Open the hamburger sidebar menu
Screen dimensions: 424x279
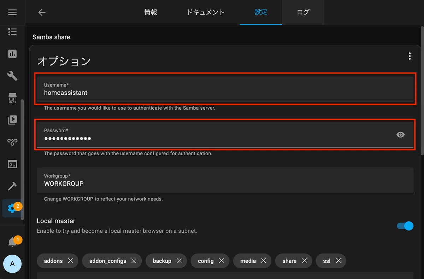tap(12, 12)
